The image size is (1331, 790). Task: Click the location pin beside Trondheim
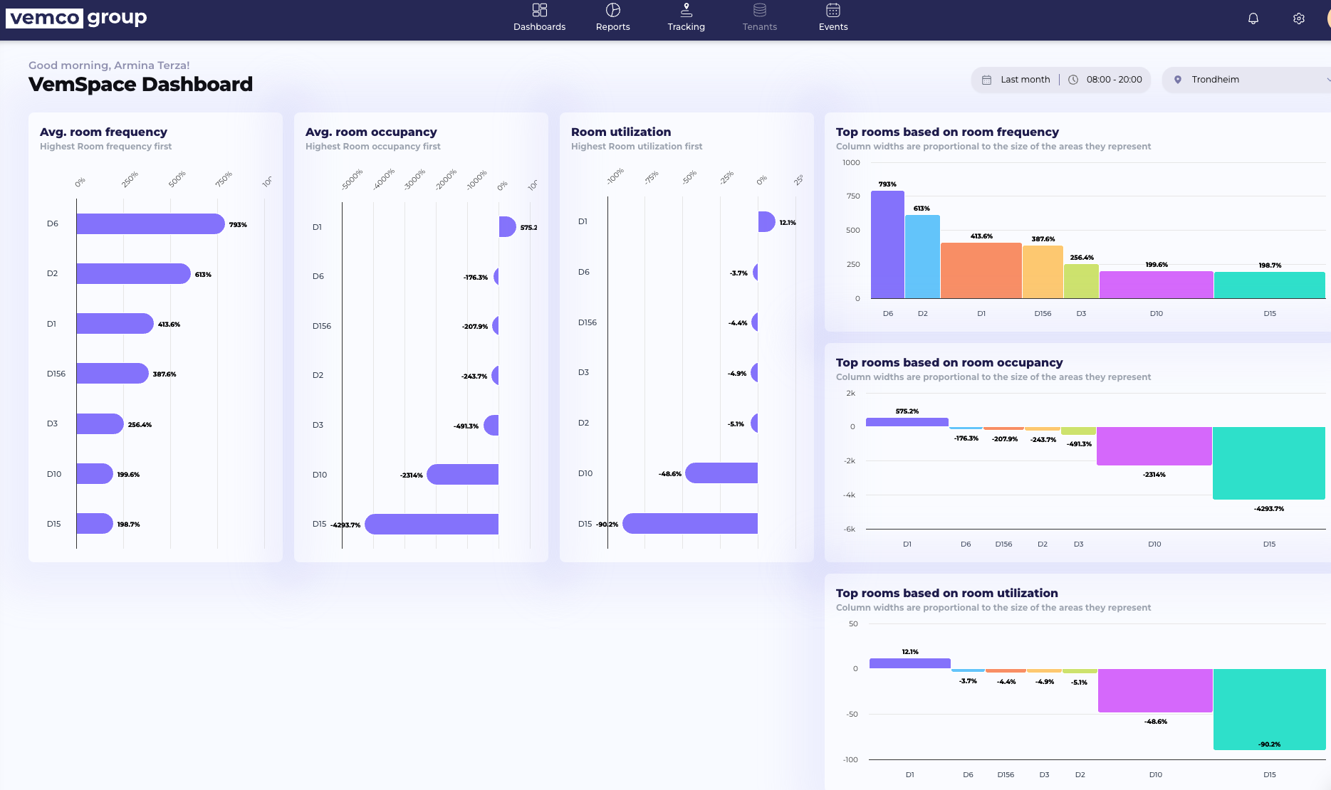tap(1179, 79)
